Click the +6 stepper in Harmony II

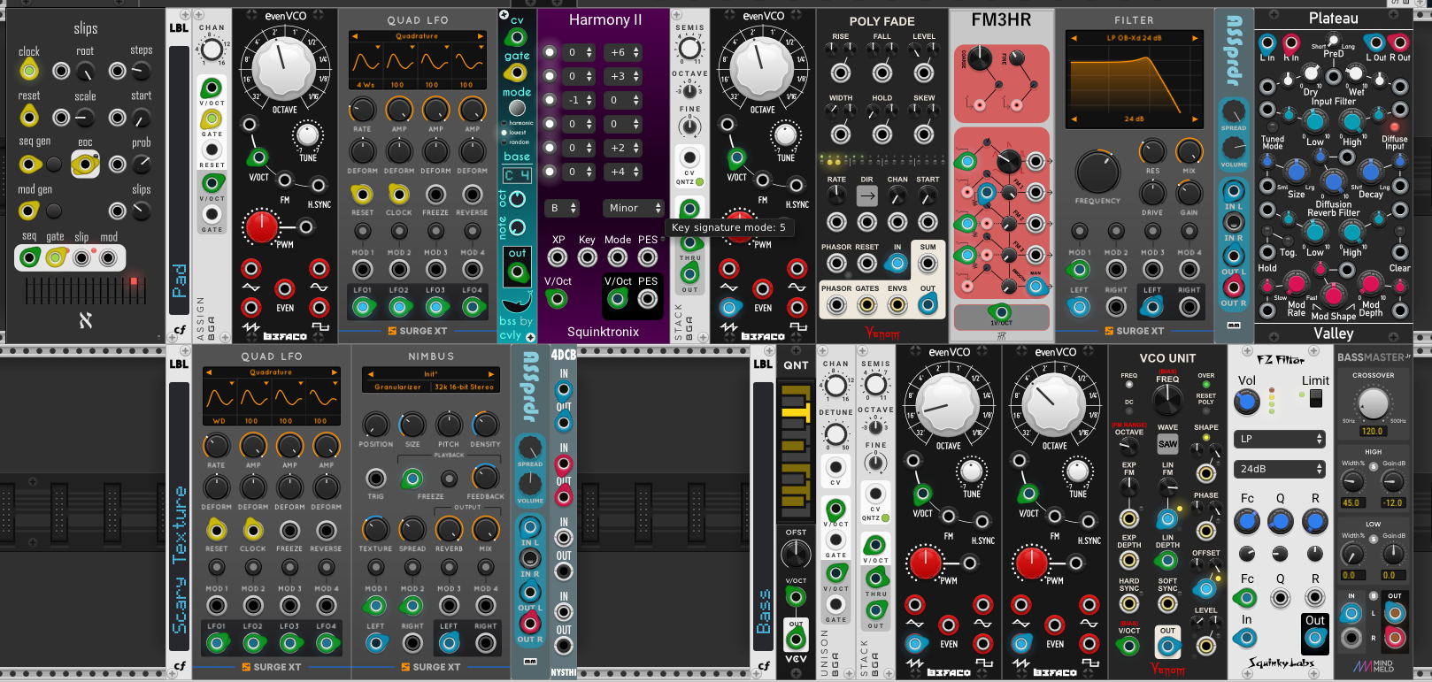coord(623,52)
